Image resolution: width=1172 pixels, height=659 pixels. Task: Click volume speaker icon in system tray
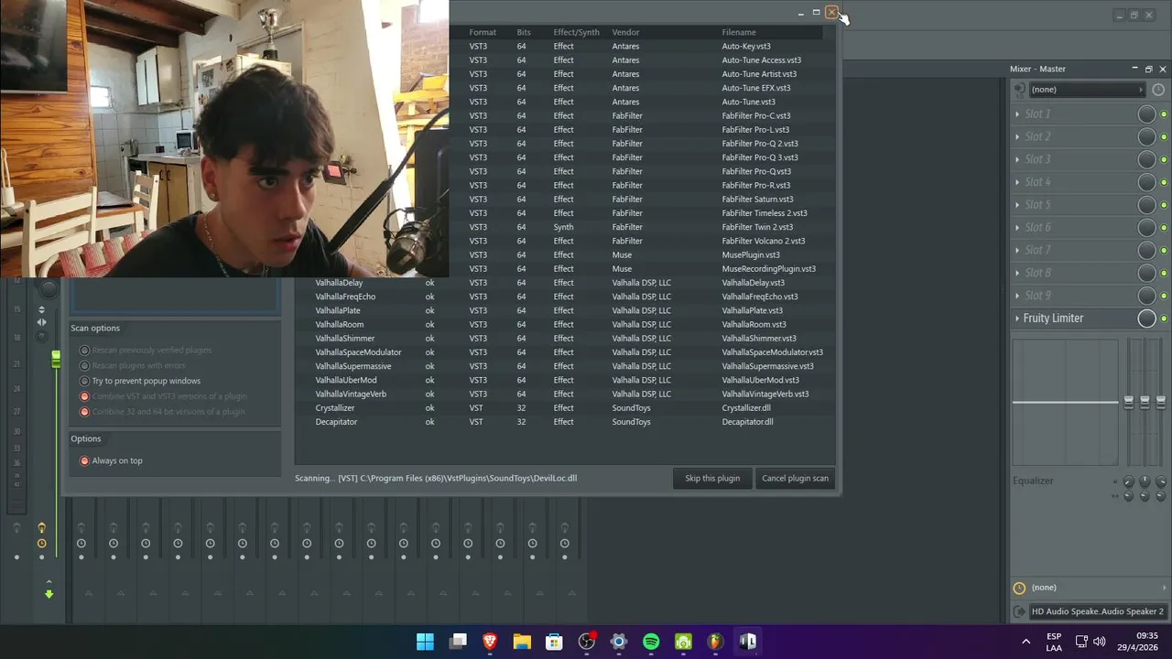[x=1099, y=642]
